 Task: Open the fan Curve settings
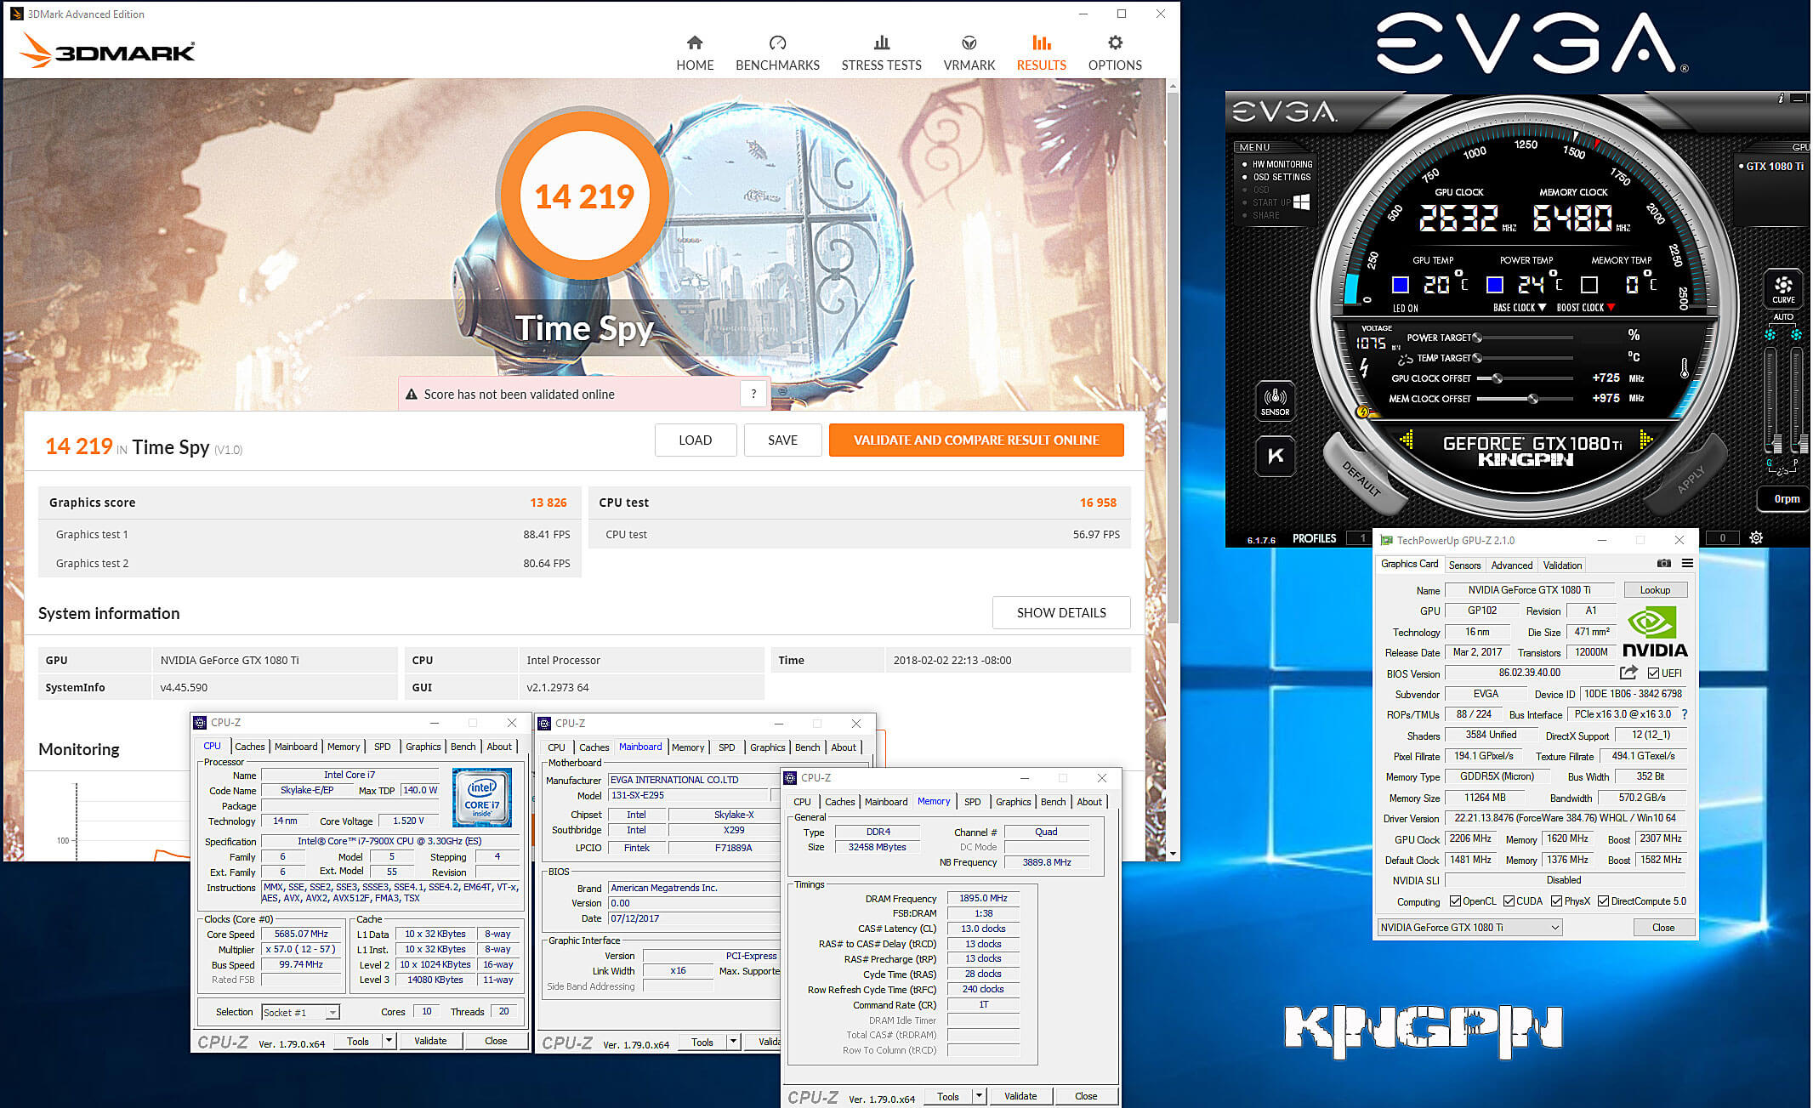tap(1783, 289)
